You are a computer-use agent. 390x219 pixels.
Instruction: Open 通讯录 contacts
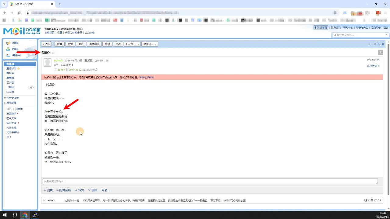click(x=16, y=55)
